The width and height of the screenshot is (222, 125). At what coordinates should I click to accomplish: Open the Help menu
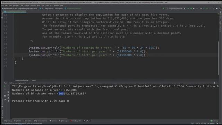coord(62,6)
